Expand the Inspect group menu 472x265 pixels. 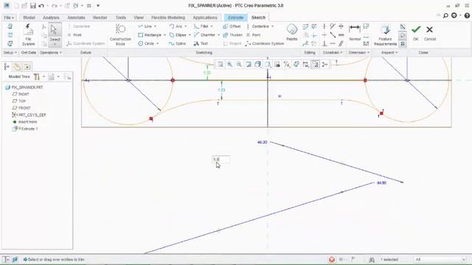point(389,52)
